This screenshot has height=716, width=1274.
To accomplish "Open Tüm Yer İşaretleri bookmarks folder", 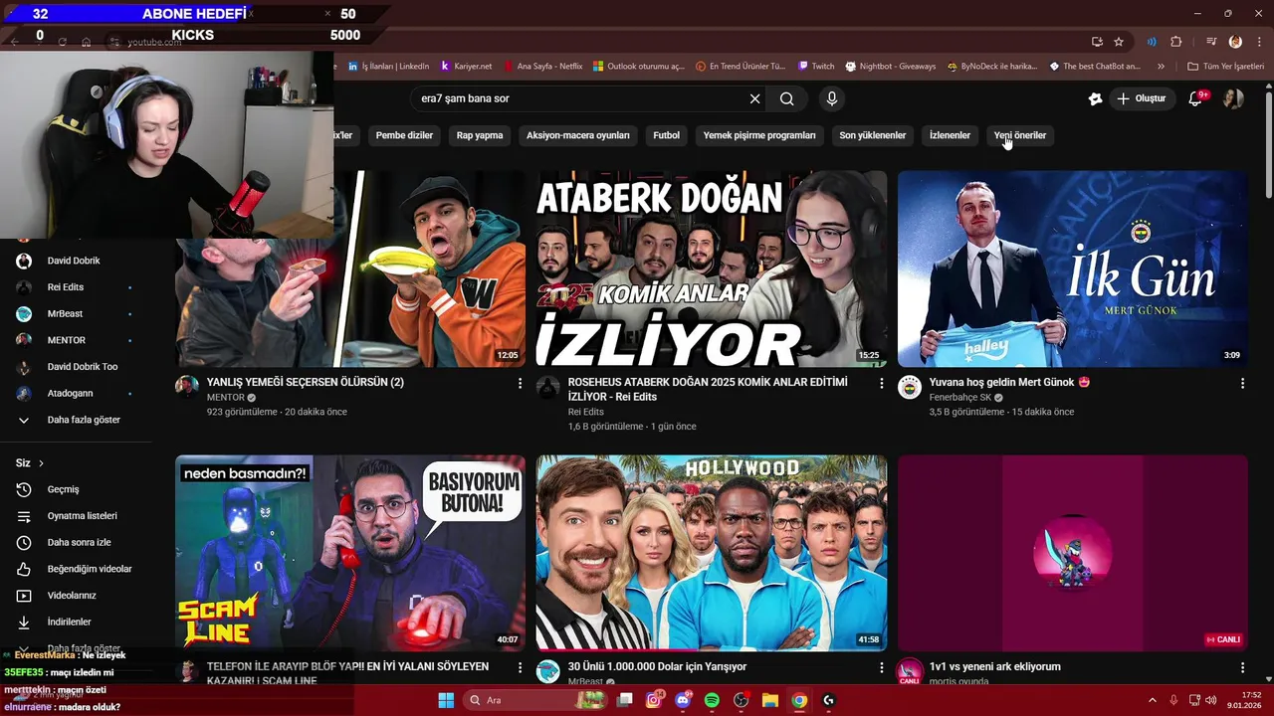I will [x=1225, y=67].
